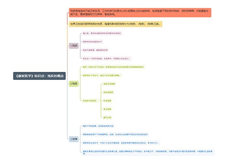This screenshot has height=164, width=228.
Task: Select the two-line last node under 3.残障
Action: pos(148,153)
